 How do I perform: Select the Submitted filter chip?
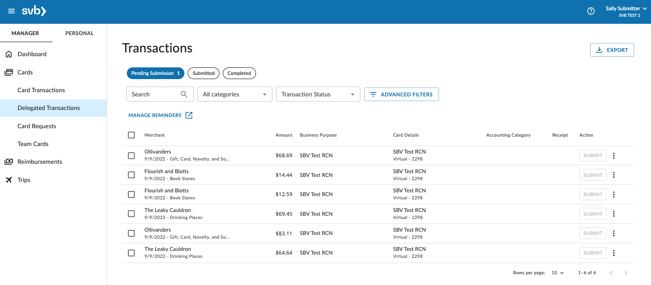204,73
